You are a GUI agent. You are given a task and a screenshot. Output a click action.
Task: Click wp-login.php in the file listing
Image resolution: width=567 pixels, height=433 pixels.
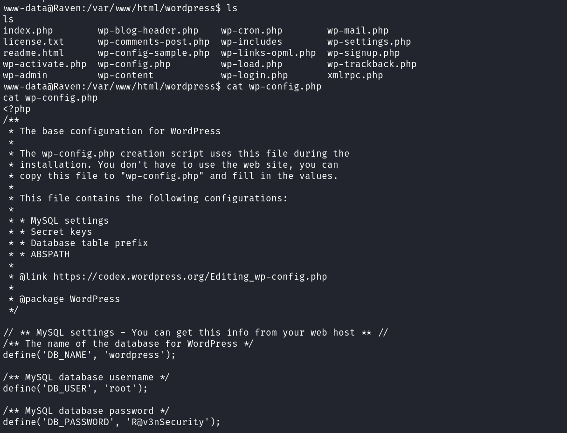point(254,76)
